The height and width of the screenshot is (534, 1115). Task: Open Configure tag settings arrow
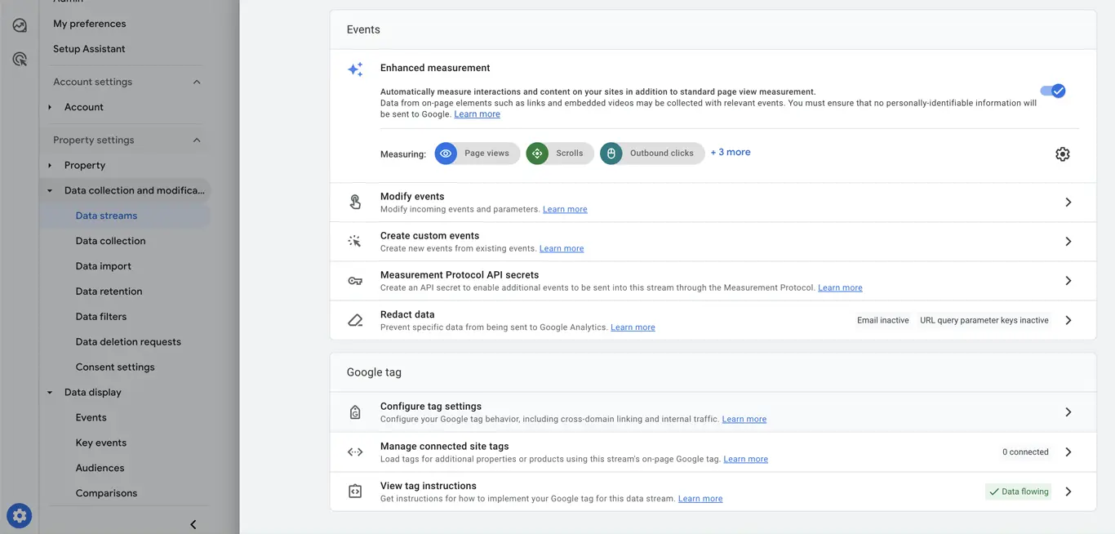1068,412
